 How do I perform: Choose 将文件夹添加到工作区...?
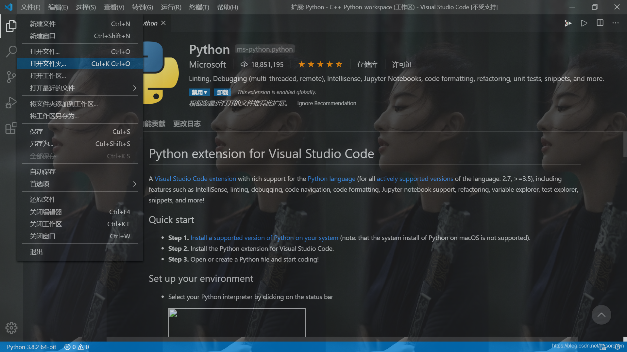point(80,104)
